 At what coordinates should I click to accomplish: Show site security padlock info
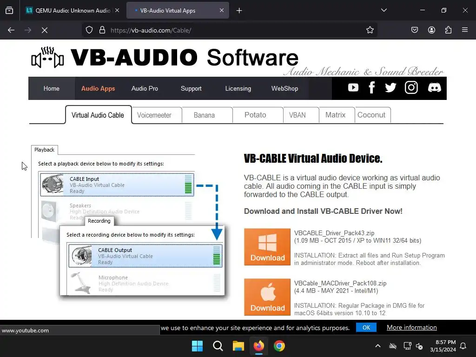pyautogui.click(x=102, y=30)
